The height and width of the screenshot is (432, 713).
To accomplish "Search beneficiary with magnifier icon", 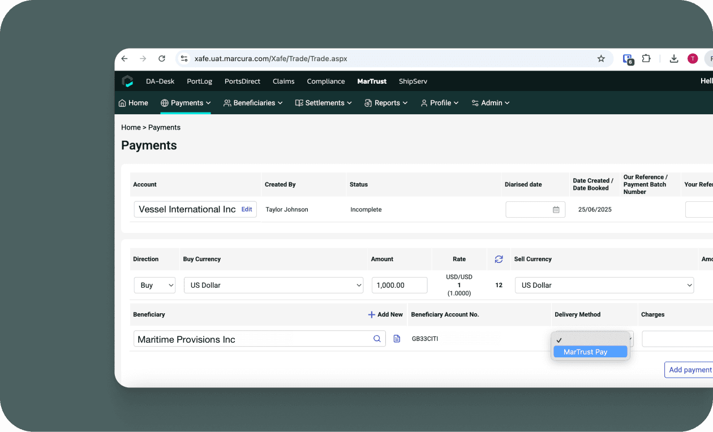I will (377, 339).
